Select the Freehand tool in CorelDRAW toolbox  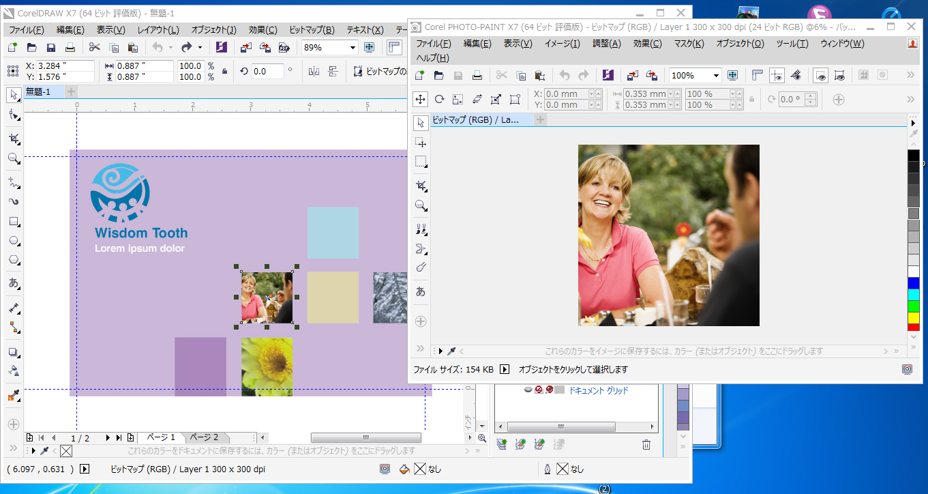[x=14, y=182]
